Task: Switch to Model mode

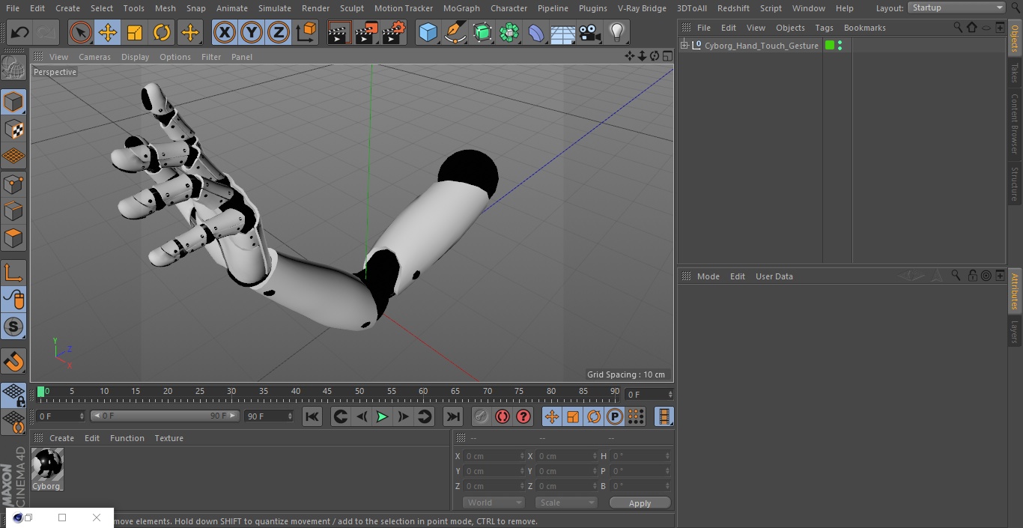Action: pos(13,102)
